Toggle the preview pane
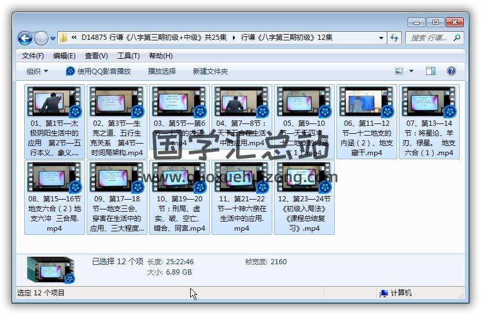 tap(430, 72)
